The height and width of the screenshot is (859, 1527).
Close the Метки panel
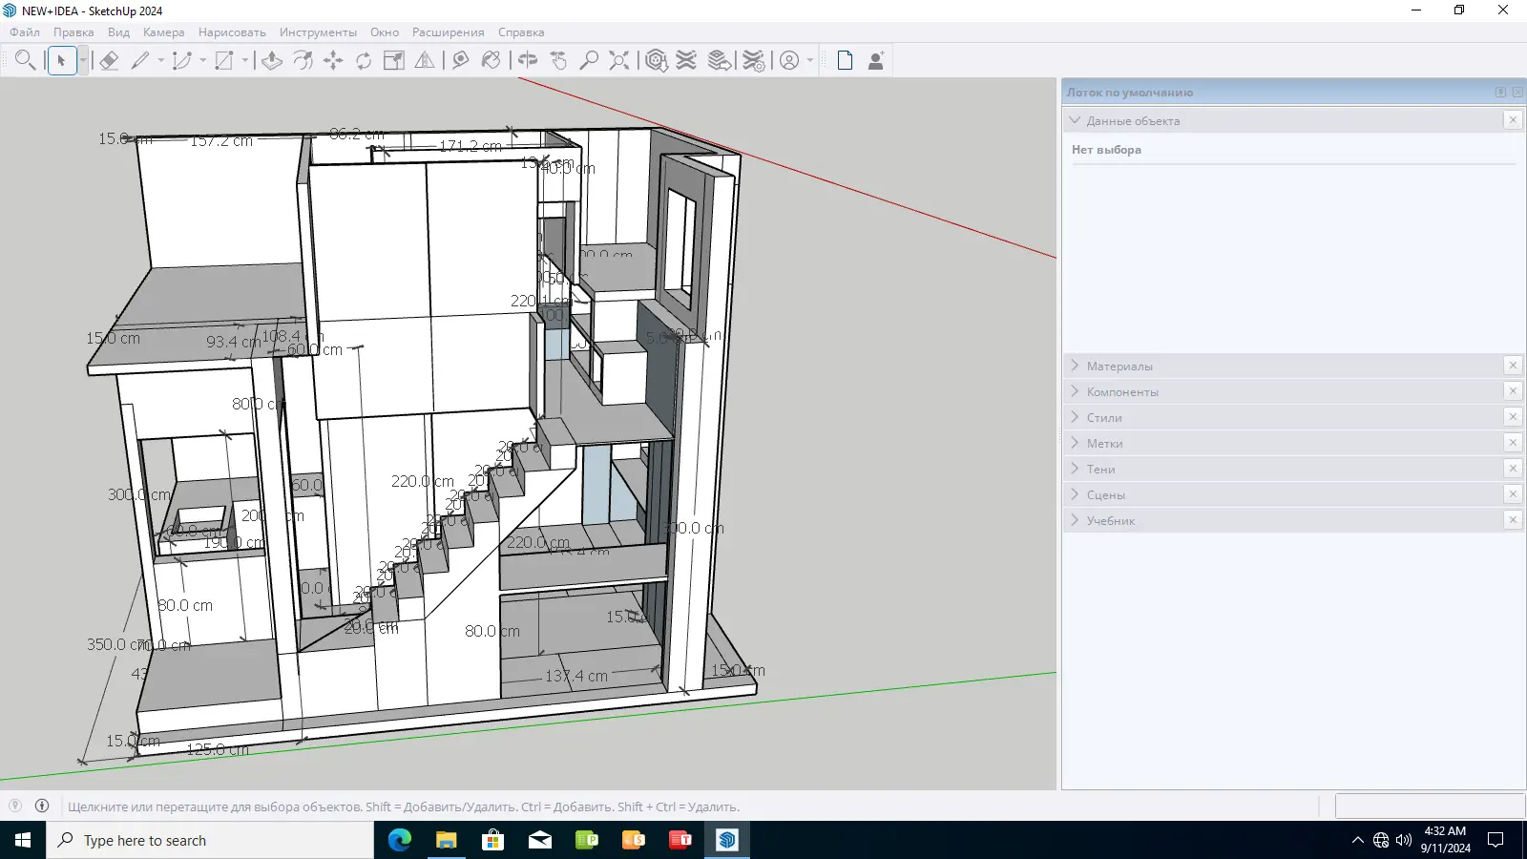[x=1513, y=443]
